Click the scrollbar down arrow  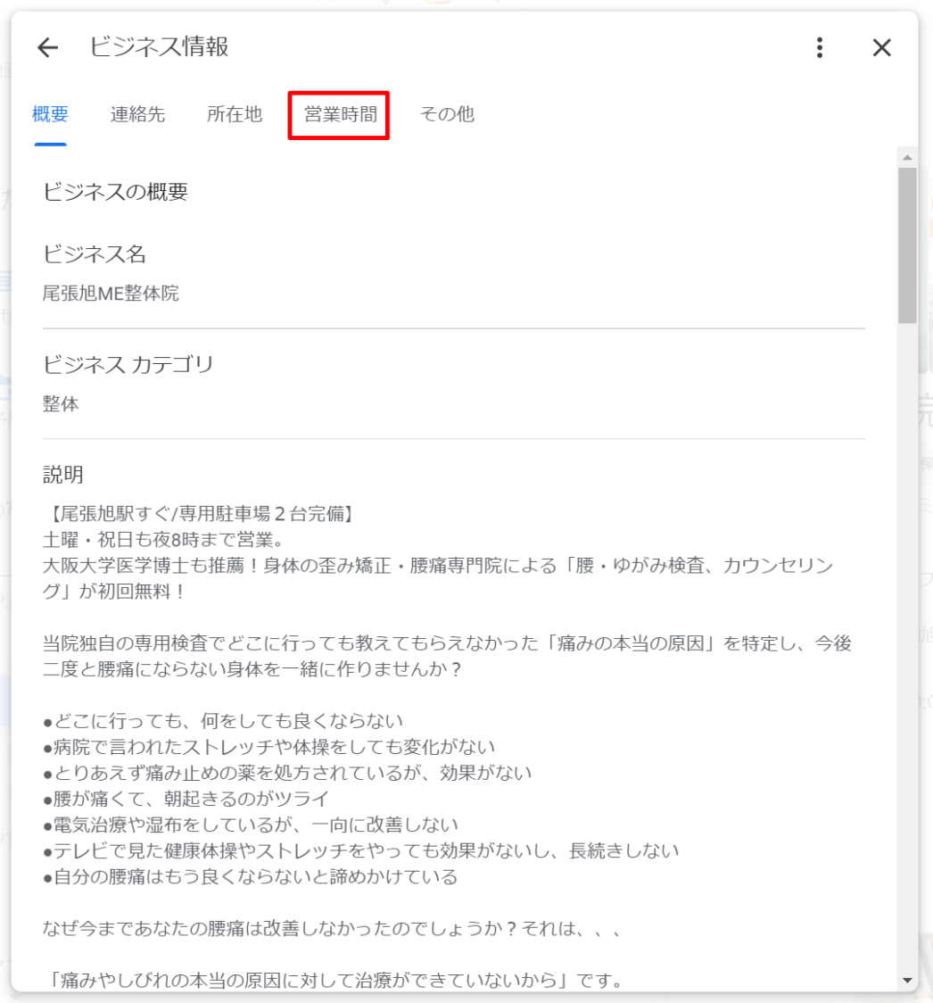pyautogui.click(x=907, y=980)
